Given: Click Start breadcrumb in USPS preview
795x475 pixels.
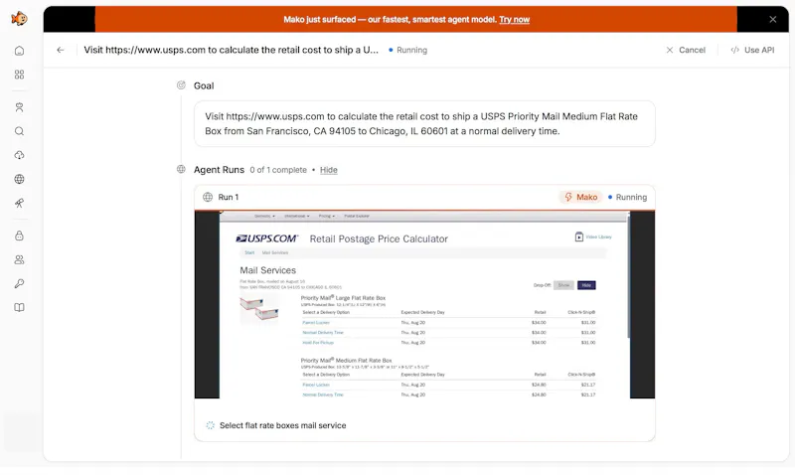Looking at the screenshot, I should click(249, 252).
